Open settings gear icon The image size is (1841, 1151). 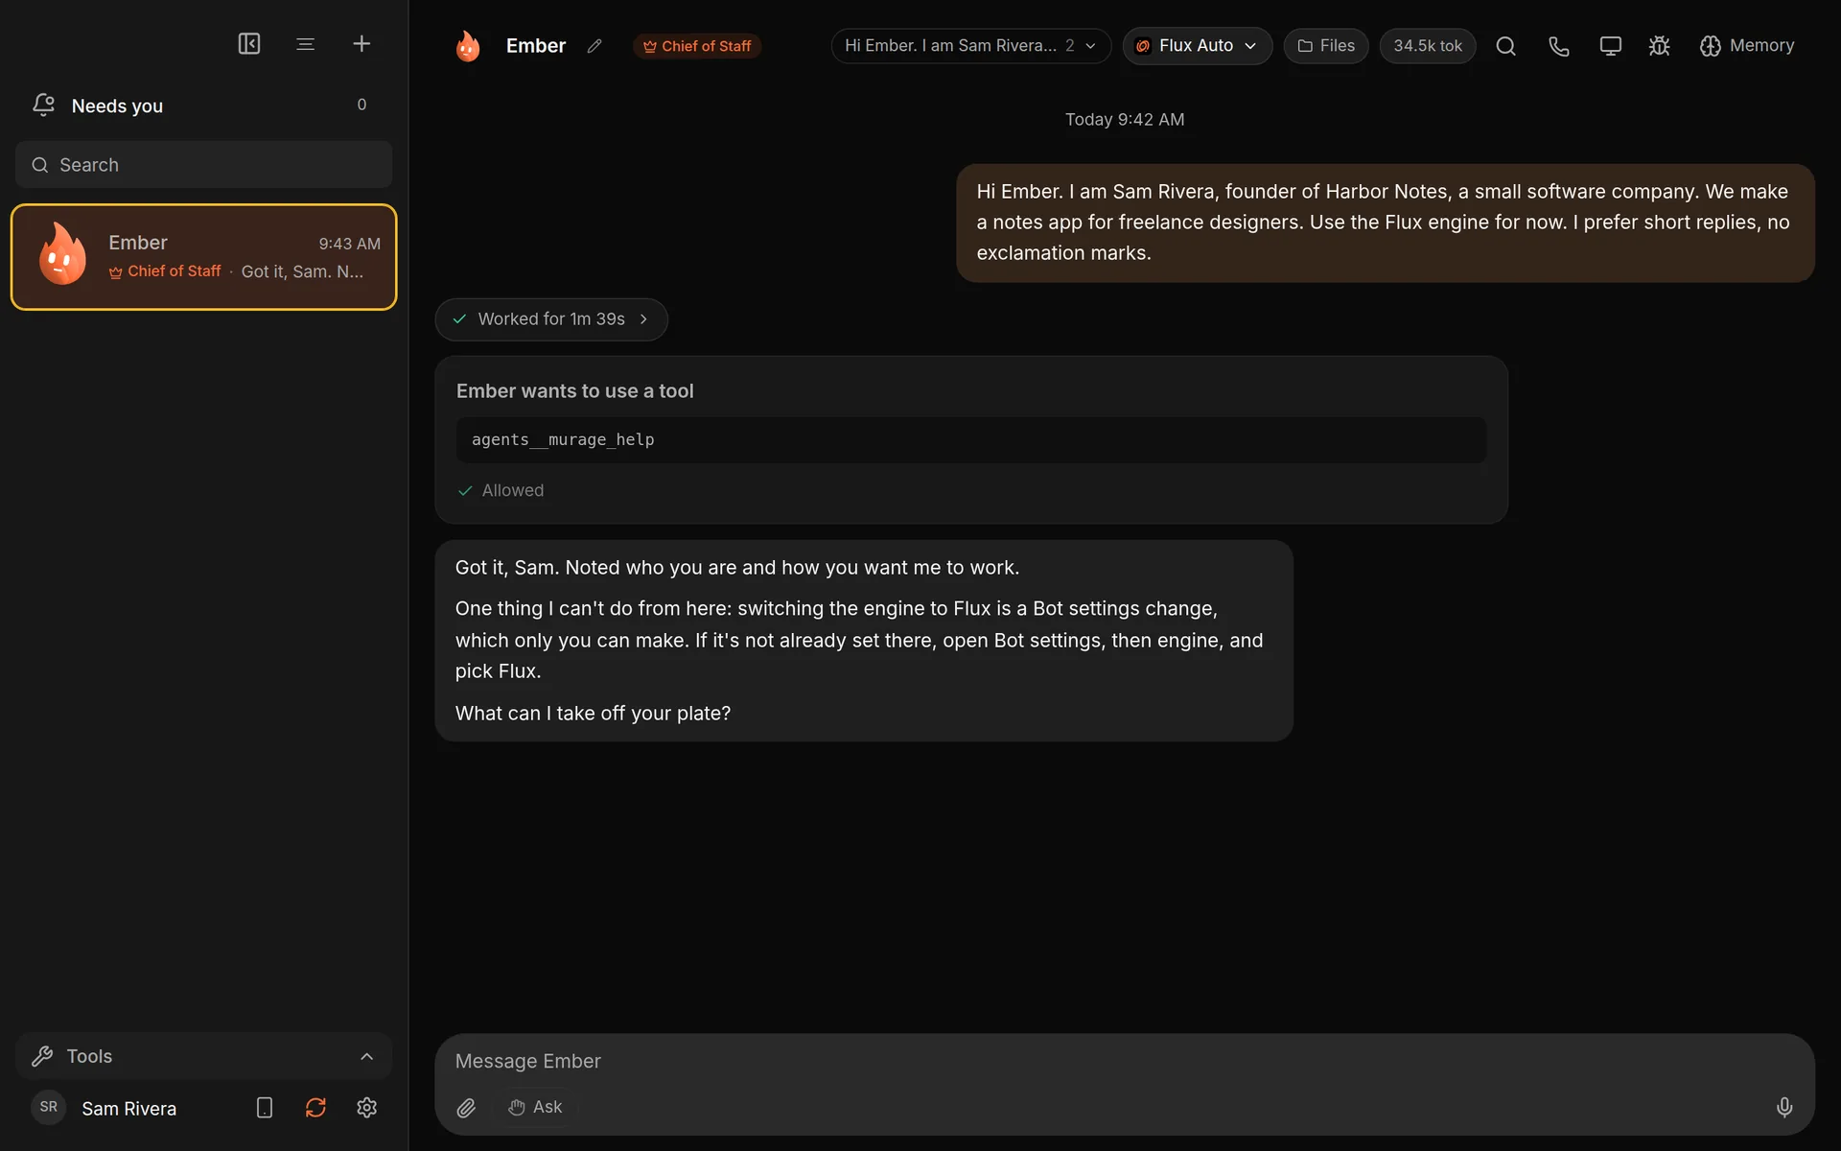(367, 1108)
